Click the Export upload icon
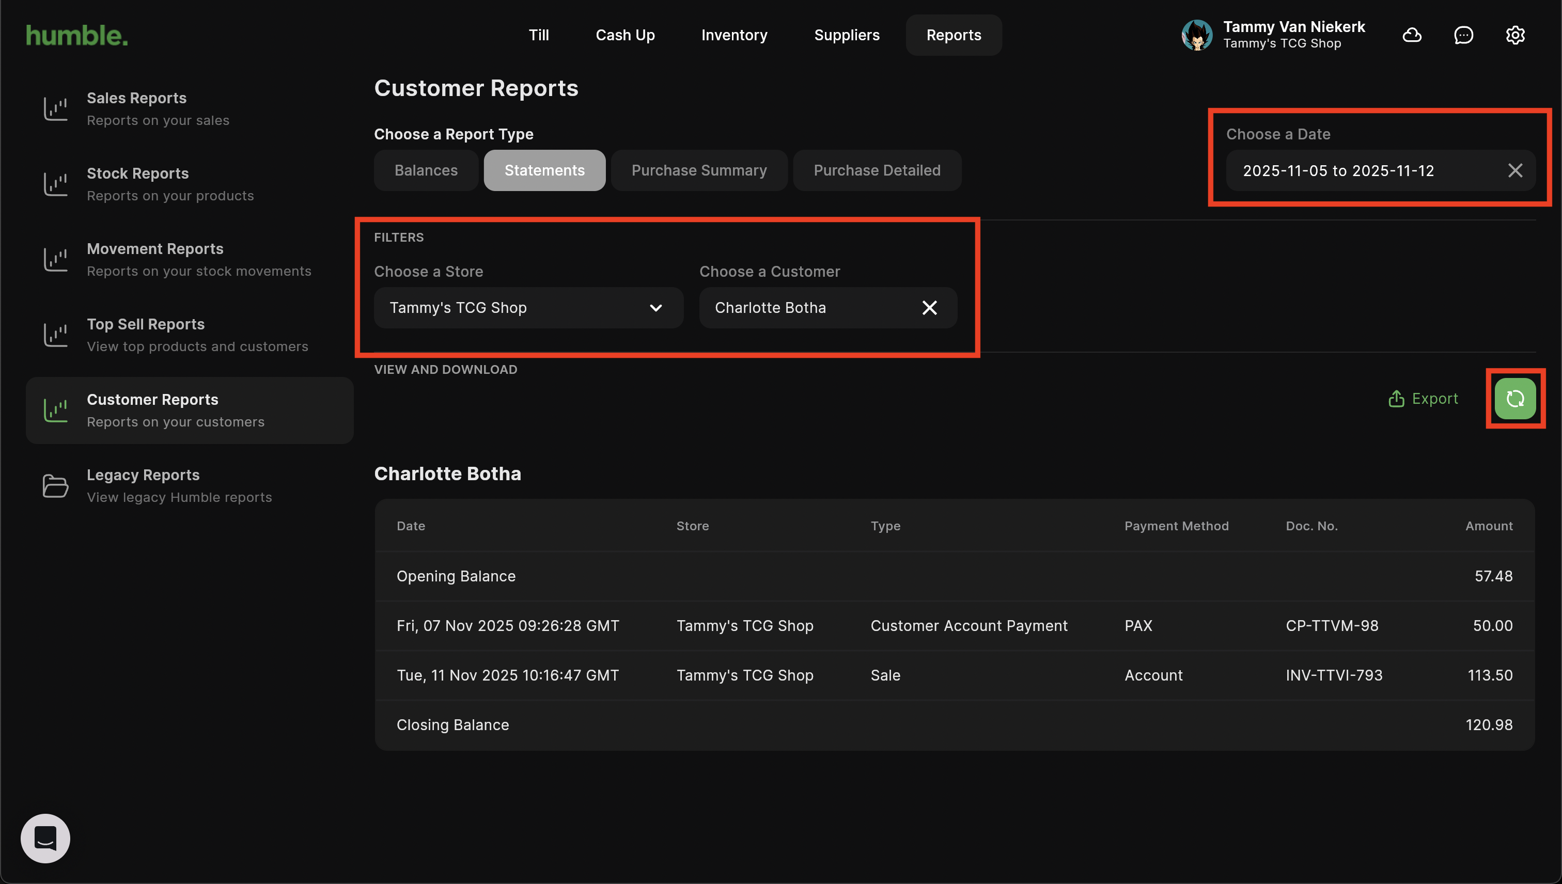Viewport: 1562px width, 884px height. click(x=1396, y=398)
